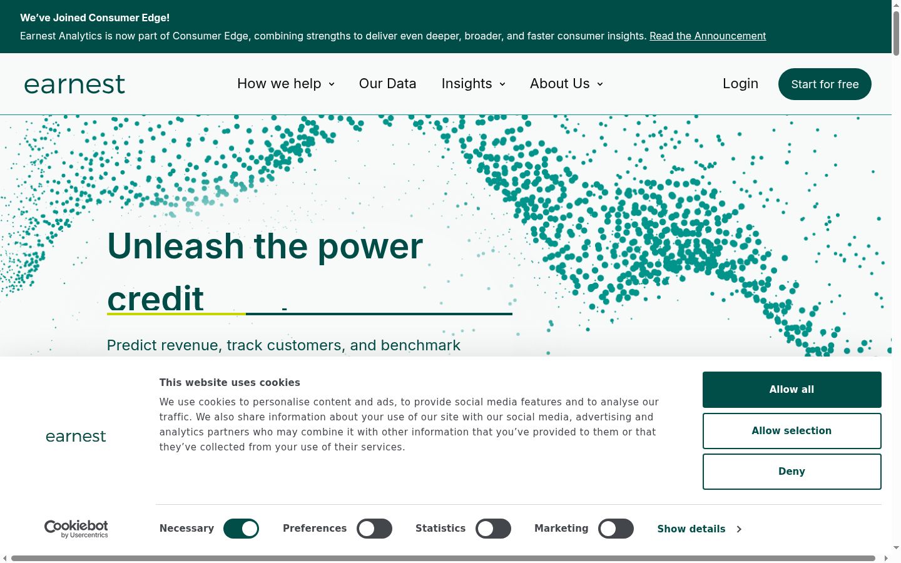This screenshot has height=563, width=901.
Task: Click the Start for free button
Action: [825, 84]
